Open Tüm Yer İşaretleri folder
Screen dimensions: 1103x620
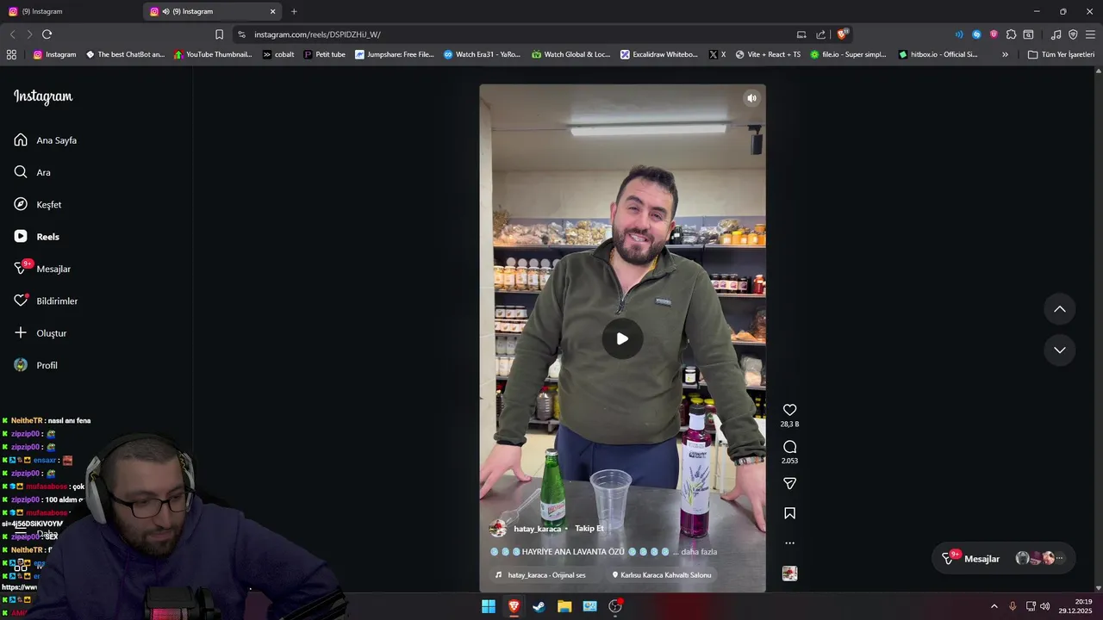[x=1061, y=54]
